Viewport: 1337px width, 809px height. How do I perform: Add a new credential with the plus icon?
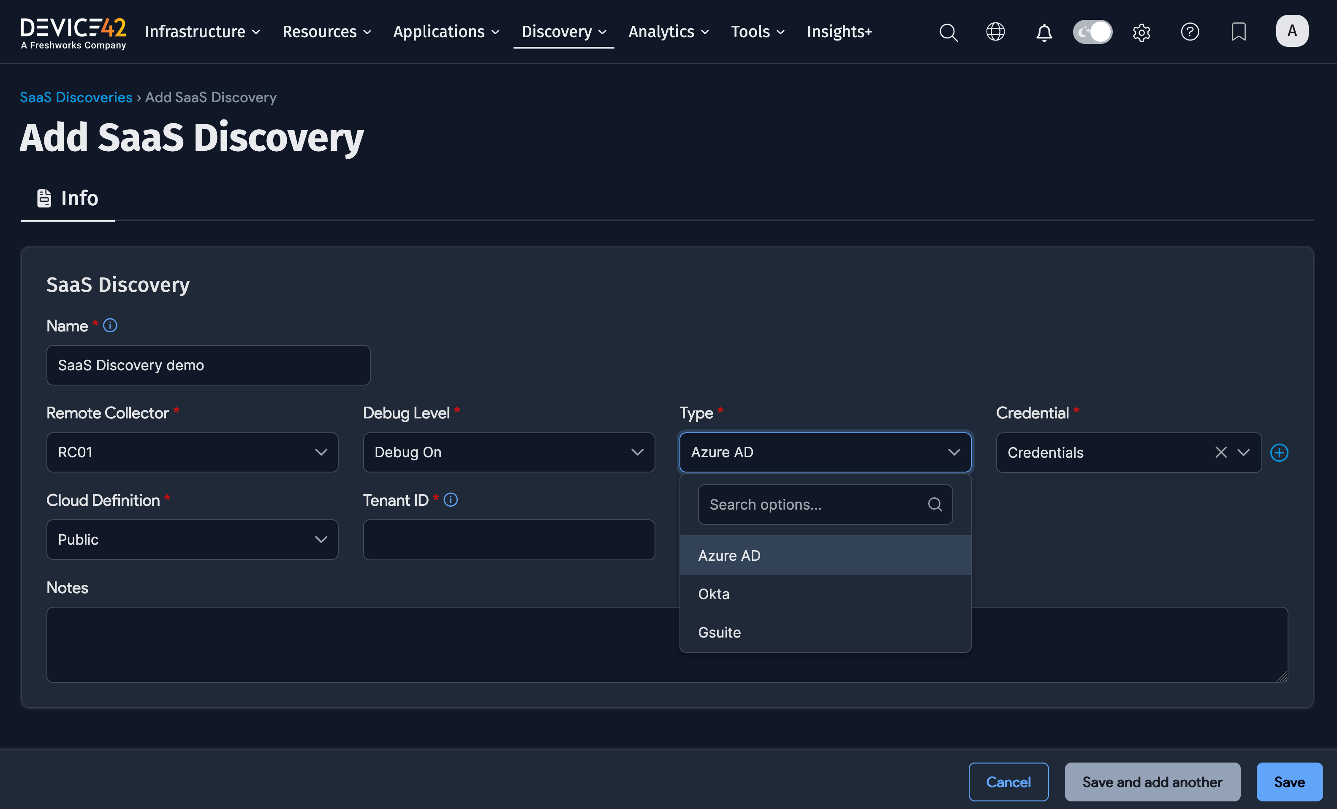[x=1280, y=453]
